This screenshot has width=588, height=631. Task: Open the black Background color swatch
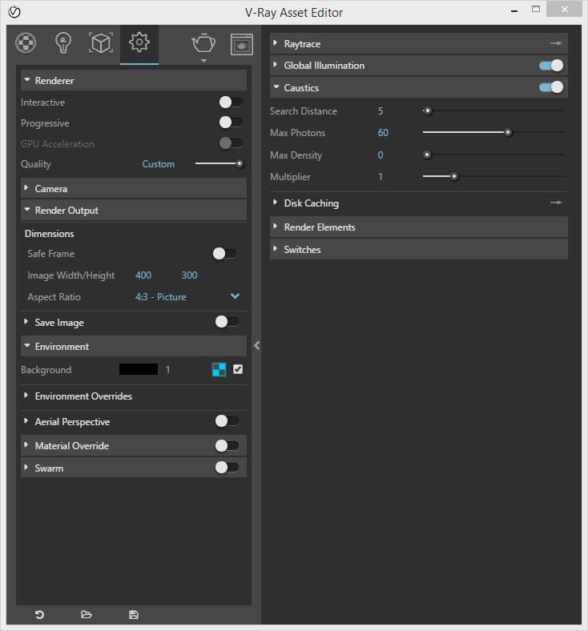139,369
